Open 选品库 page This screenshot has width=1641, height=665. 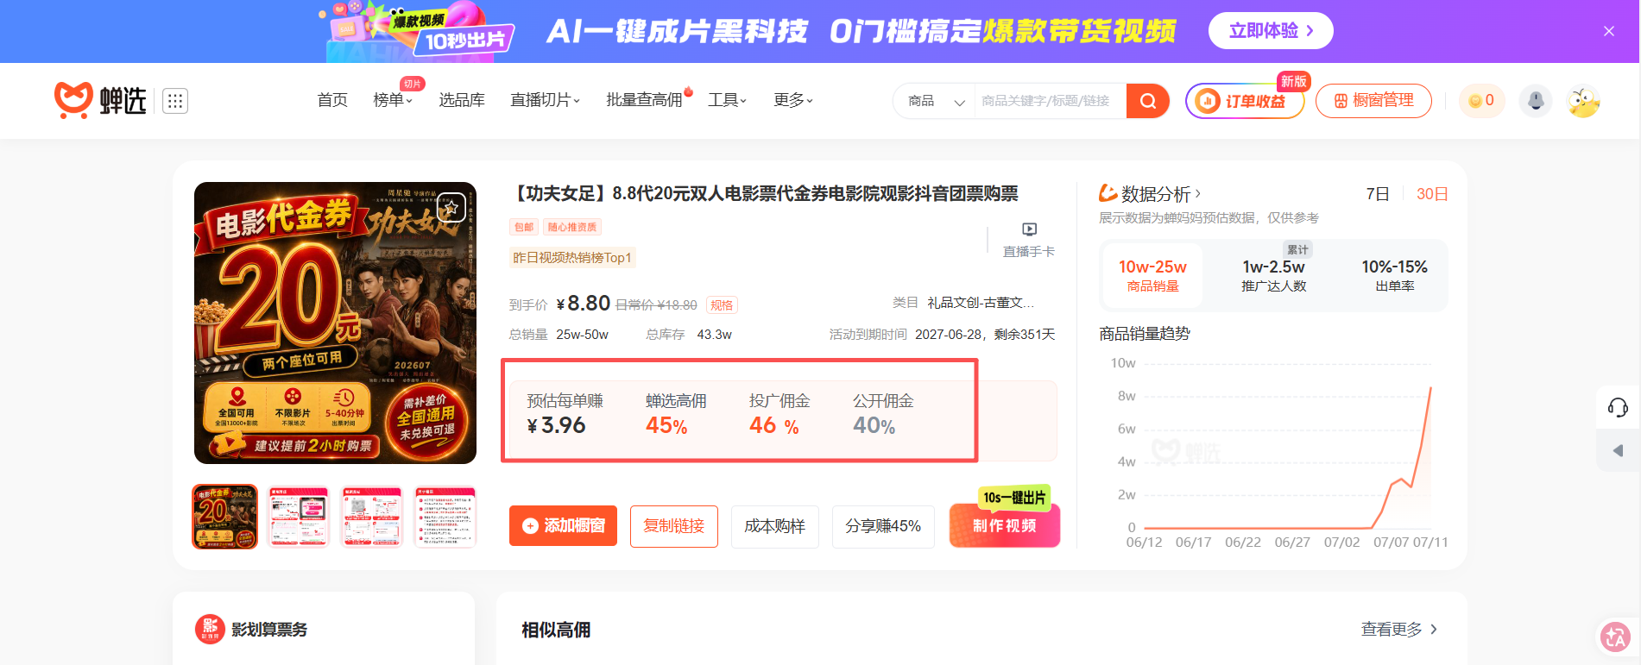[462, 100]
